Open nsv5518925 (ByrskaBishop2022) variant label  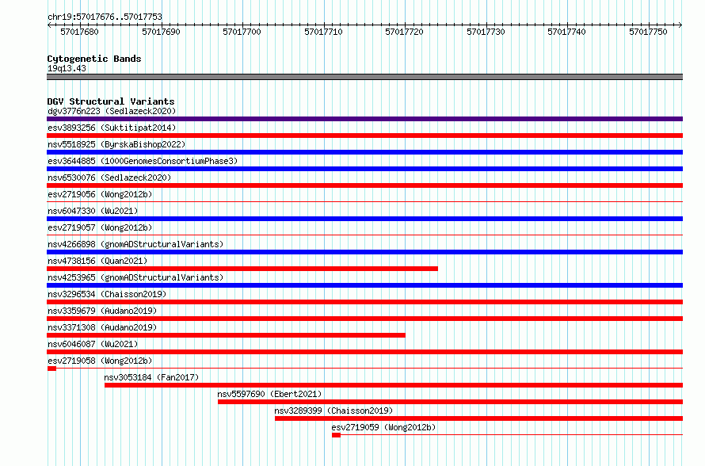pyautogui.click(x=116, y=144)
